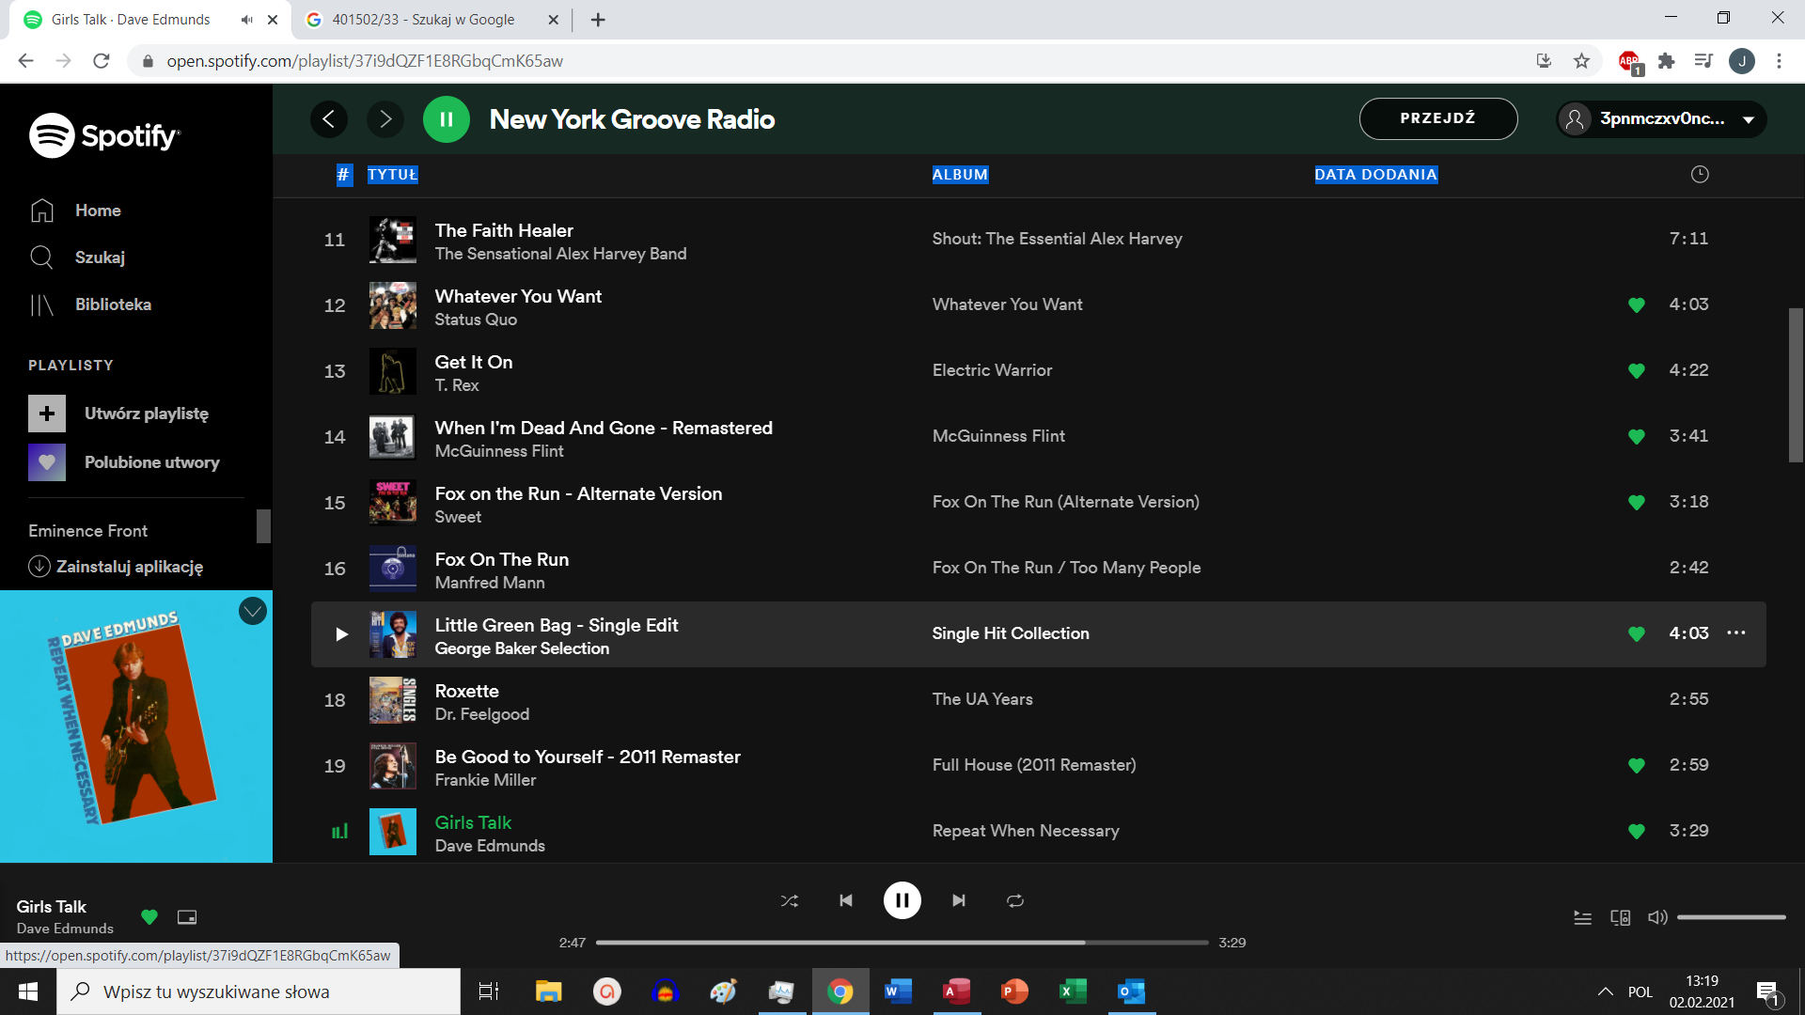
Task: Open Electric Warrior album link
Action: pos(992,371)
